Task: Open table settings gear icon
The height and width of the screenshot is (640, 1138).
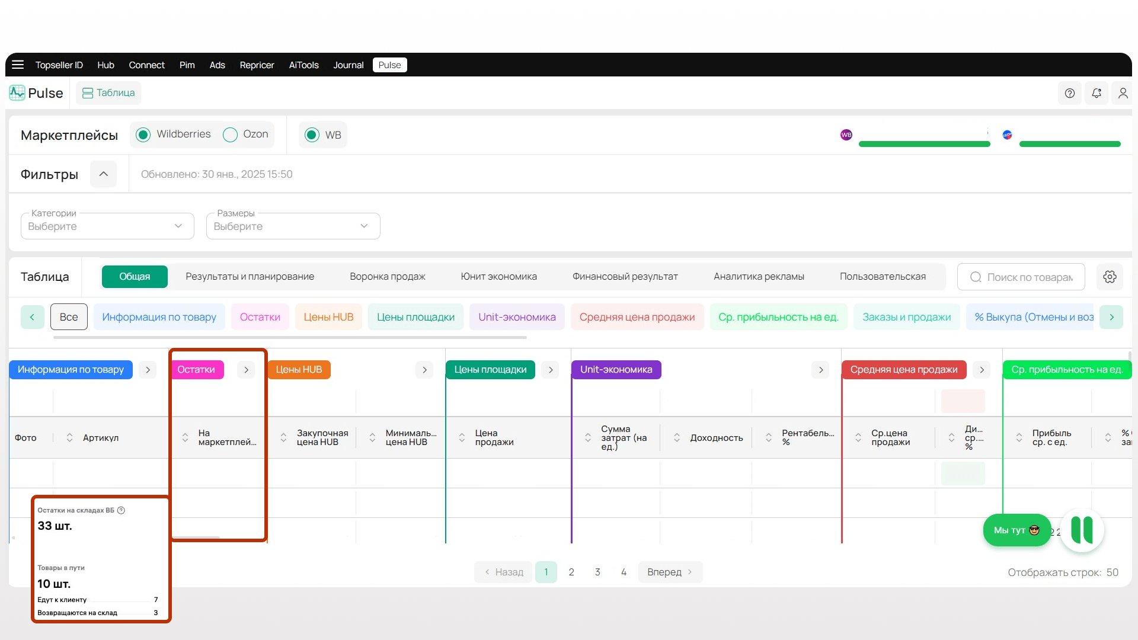Action: [1110, 277]
